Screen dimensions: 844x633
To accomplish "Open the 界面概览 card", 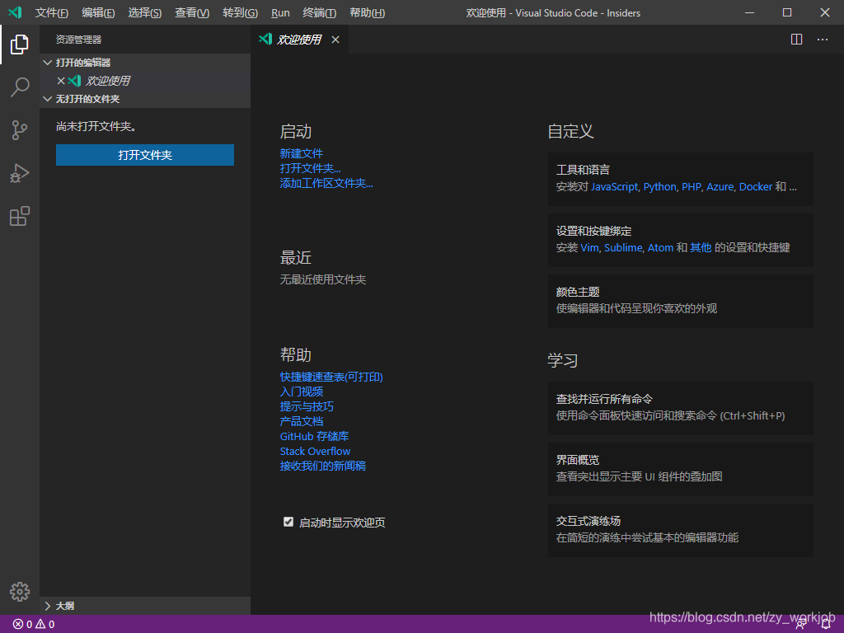I will click(x=680, y=469).
